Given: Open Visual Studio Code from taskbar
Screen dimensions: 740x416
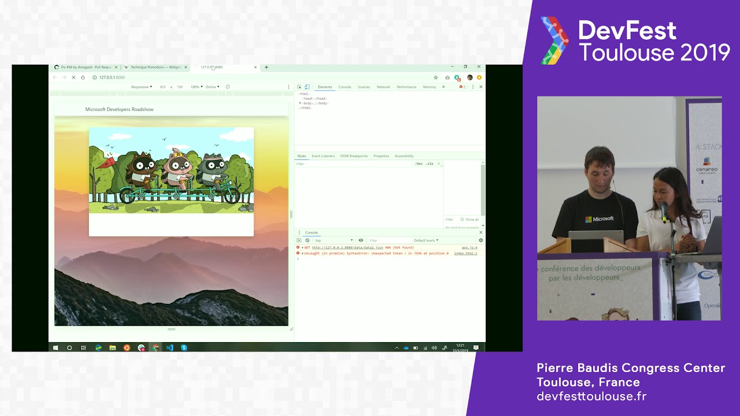Looking at the screenshot, I should click(x=169, y=348).
